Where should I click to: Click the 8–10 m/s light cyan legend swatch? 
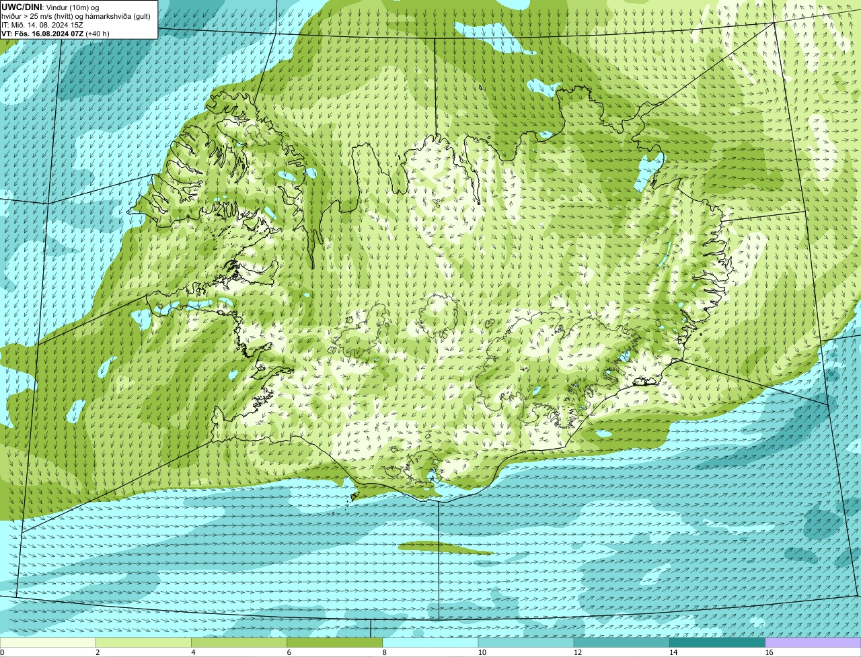tap(430, 643)
